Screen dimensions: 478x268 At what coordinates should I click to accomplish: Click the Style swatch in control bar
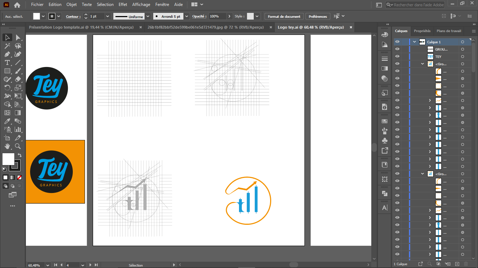(250, 16)
